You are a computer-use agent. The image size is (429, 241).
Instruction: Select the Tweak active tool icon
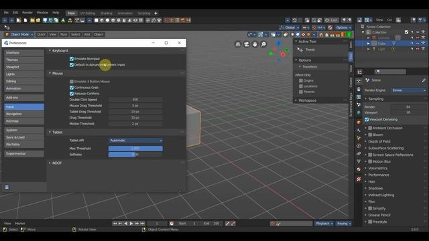300,50
